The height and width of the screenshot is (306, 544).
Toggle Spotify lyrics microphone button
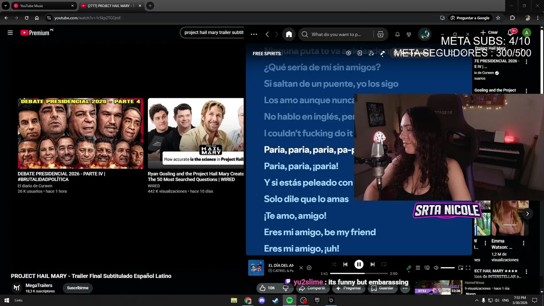coord(409,268)
